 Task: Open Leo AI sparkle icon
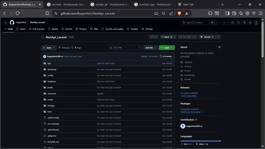click(x=241, y=13)
